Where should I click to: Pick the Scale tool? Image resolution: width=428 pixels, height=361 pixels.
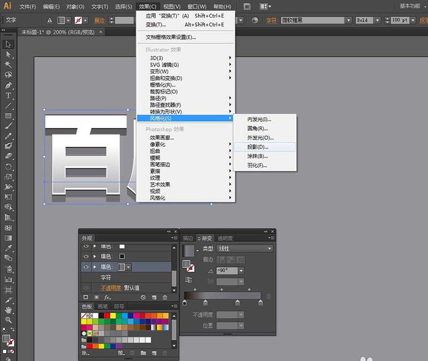coord(8,177)
